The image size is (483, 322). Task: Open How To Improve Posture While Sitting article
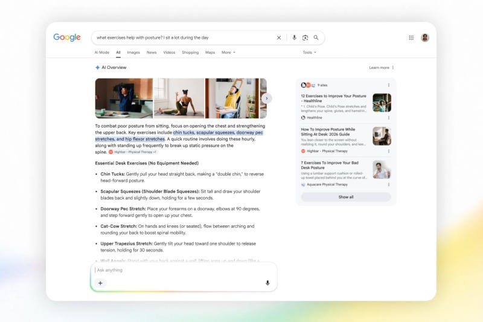[x=328, y=132]
